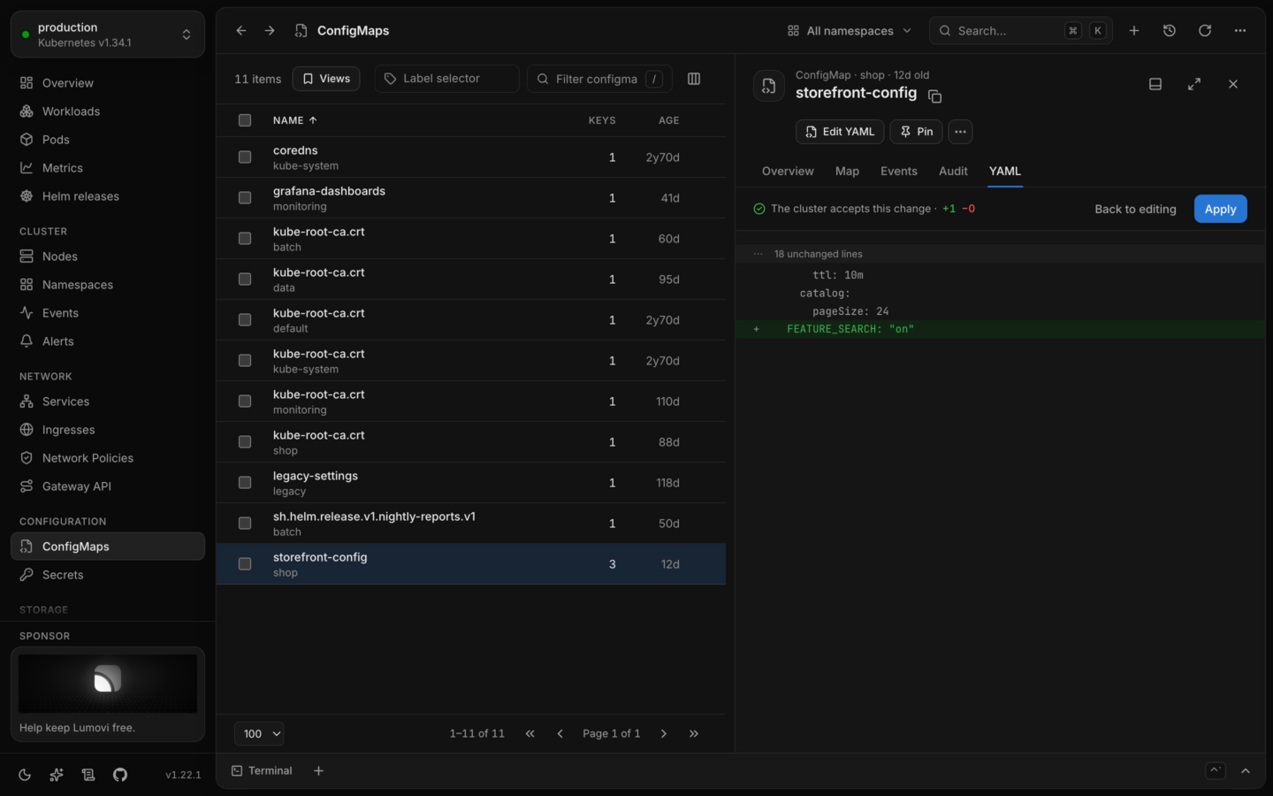Copy the storefront-config name
This screenshot has width=1273, height=796.
[934, 96]
